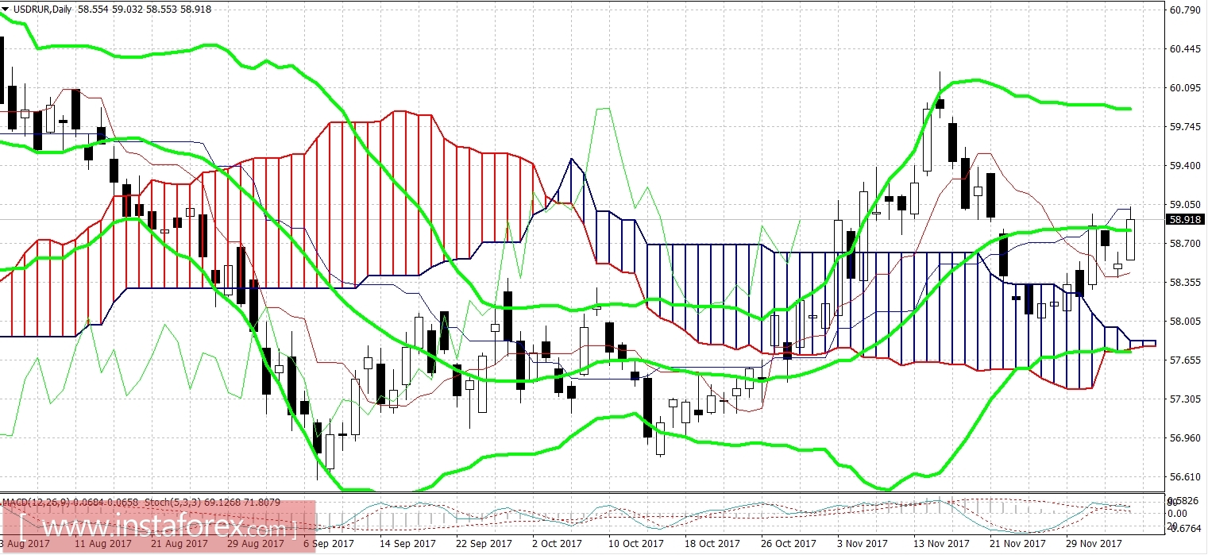
Task: Click the 26 Oct 2017 date label
Action: 789,544
